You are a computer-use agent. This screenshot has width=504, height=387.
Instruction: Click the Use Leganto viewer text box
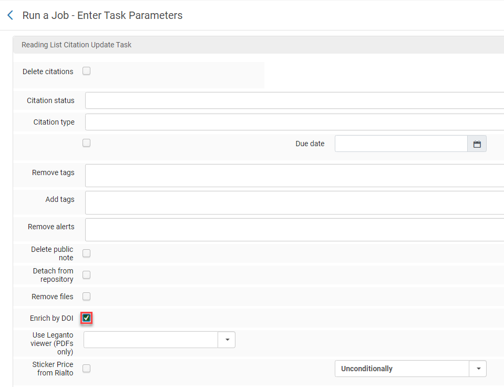151,340
